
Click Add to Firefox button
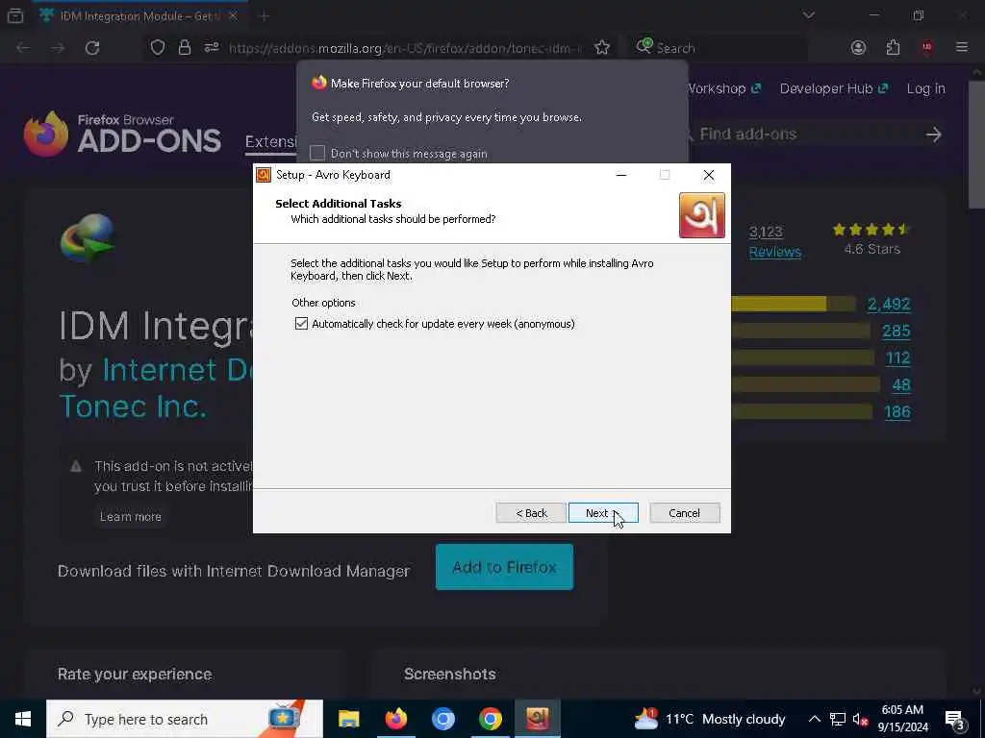click(504, 567)
